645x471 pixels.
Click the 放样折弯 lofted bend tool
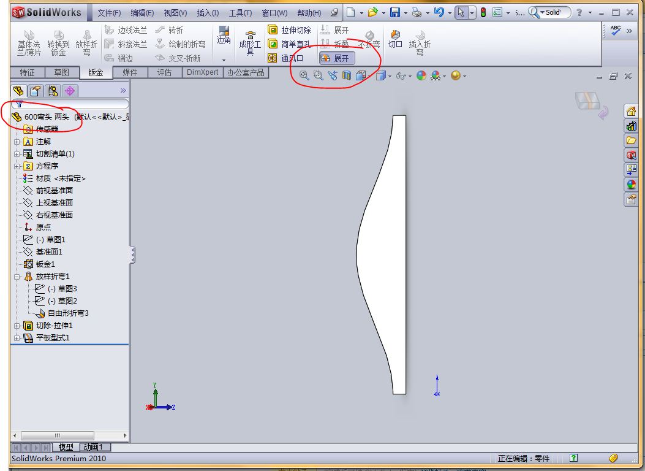87,43
